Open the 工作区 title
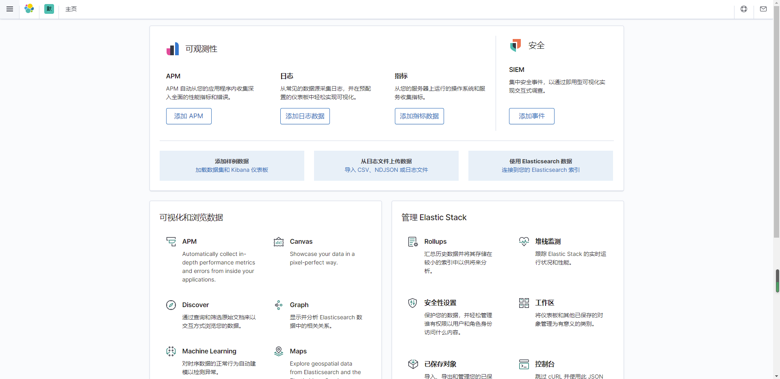 tap(545, 303)
